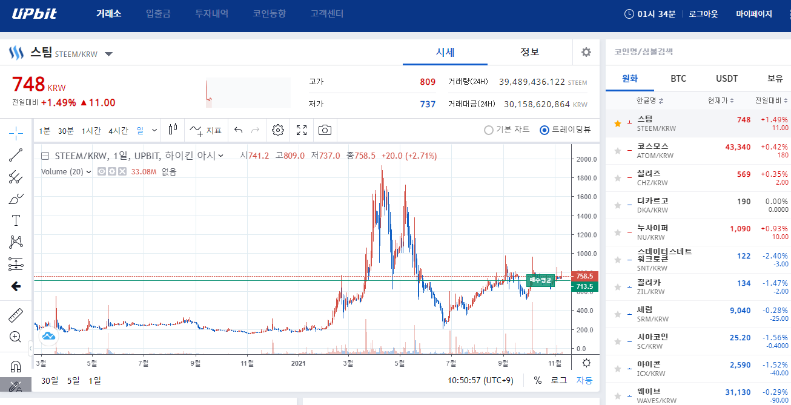Switch to the BTC market tab
The image size is (791, 405).
coord(678,79)
